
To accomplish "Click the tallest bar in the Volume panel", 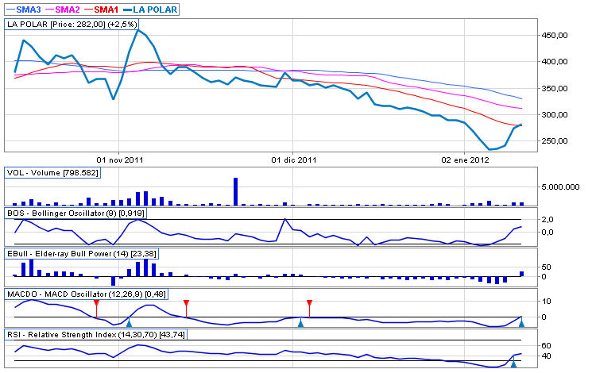I will 236,190.
